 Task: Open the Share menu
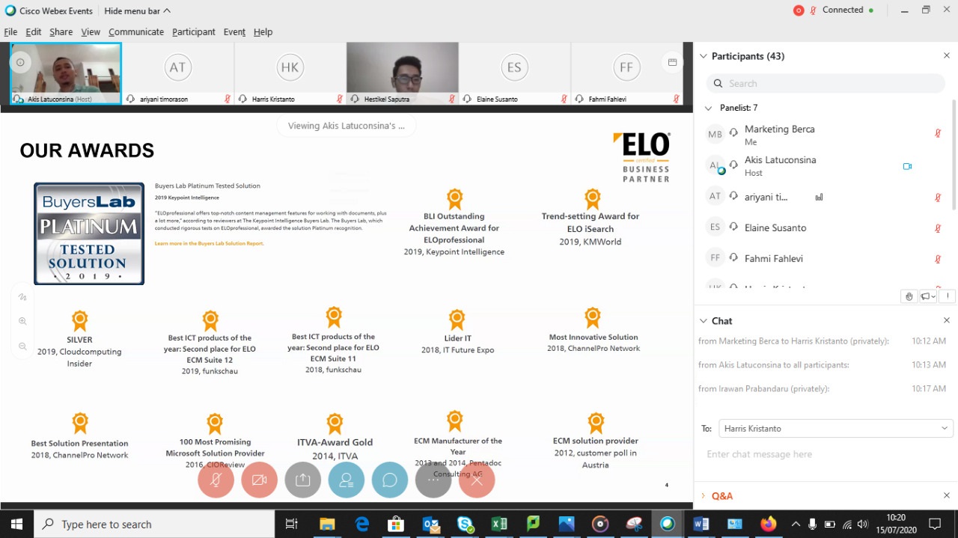[61, 31]
